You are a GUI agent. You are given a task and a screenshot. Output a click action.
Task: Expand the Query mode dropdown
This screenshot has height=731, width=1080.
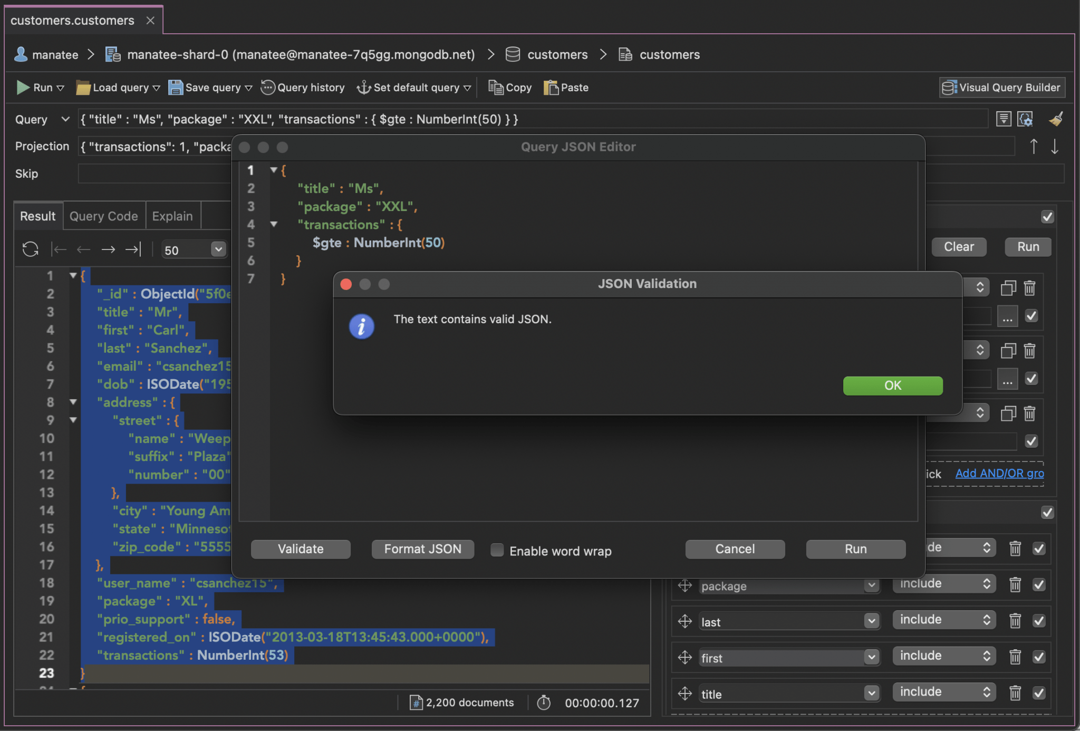click(65, 119)
